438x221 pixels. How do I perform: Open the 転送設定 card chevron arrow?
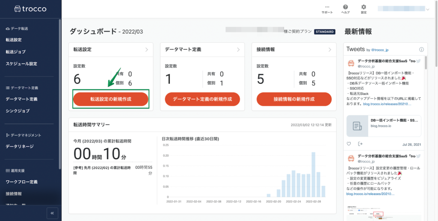[x=147, y=50]
